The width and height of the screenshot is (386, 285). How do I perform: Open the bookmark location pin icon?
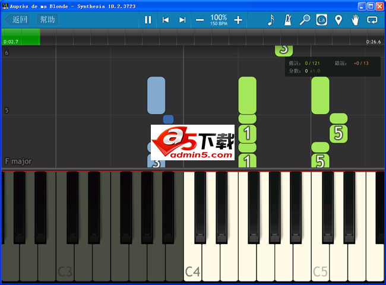coord(338,20)
